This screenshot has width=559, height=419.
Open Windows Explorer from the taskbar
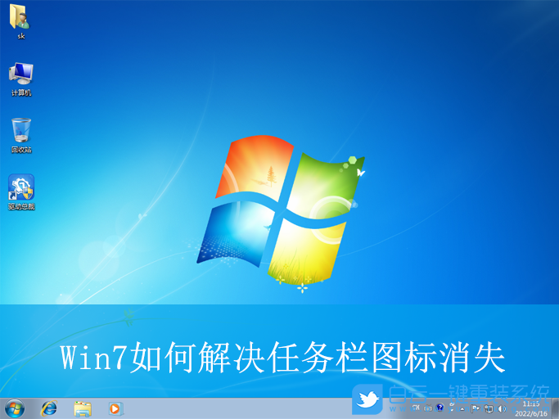[83, 408]
